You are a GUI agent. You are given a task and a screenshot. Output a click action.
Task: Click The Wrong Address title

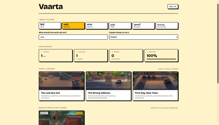[x=99, y=93]
